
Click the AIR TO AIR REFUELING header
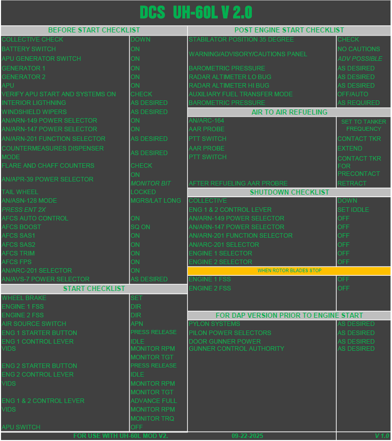pyautogui.click(x=289, y=112)
